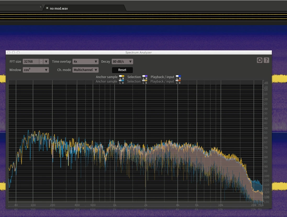
Task: Click the "FFT size" label
Action: coord(15,62)
